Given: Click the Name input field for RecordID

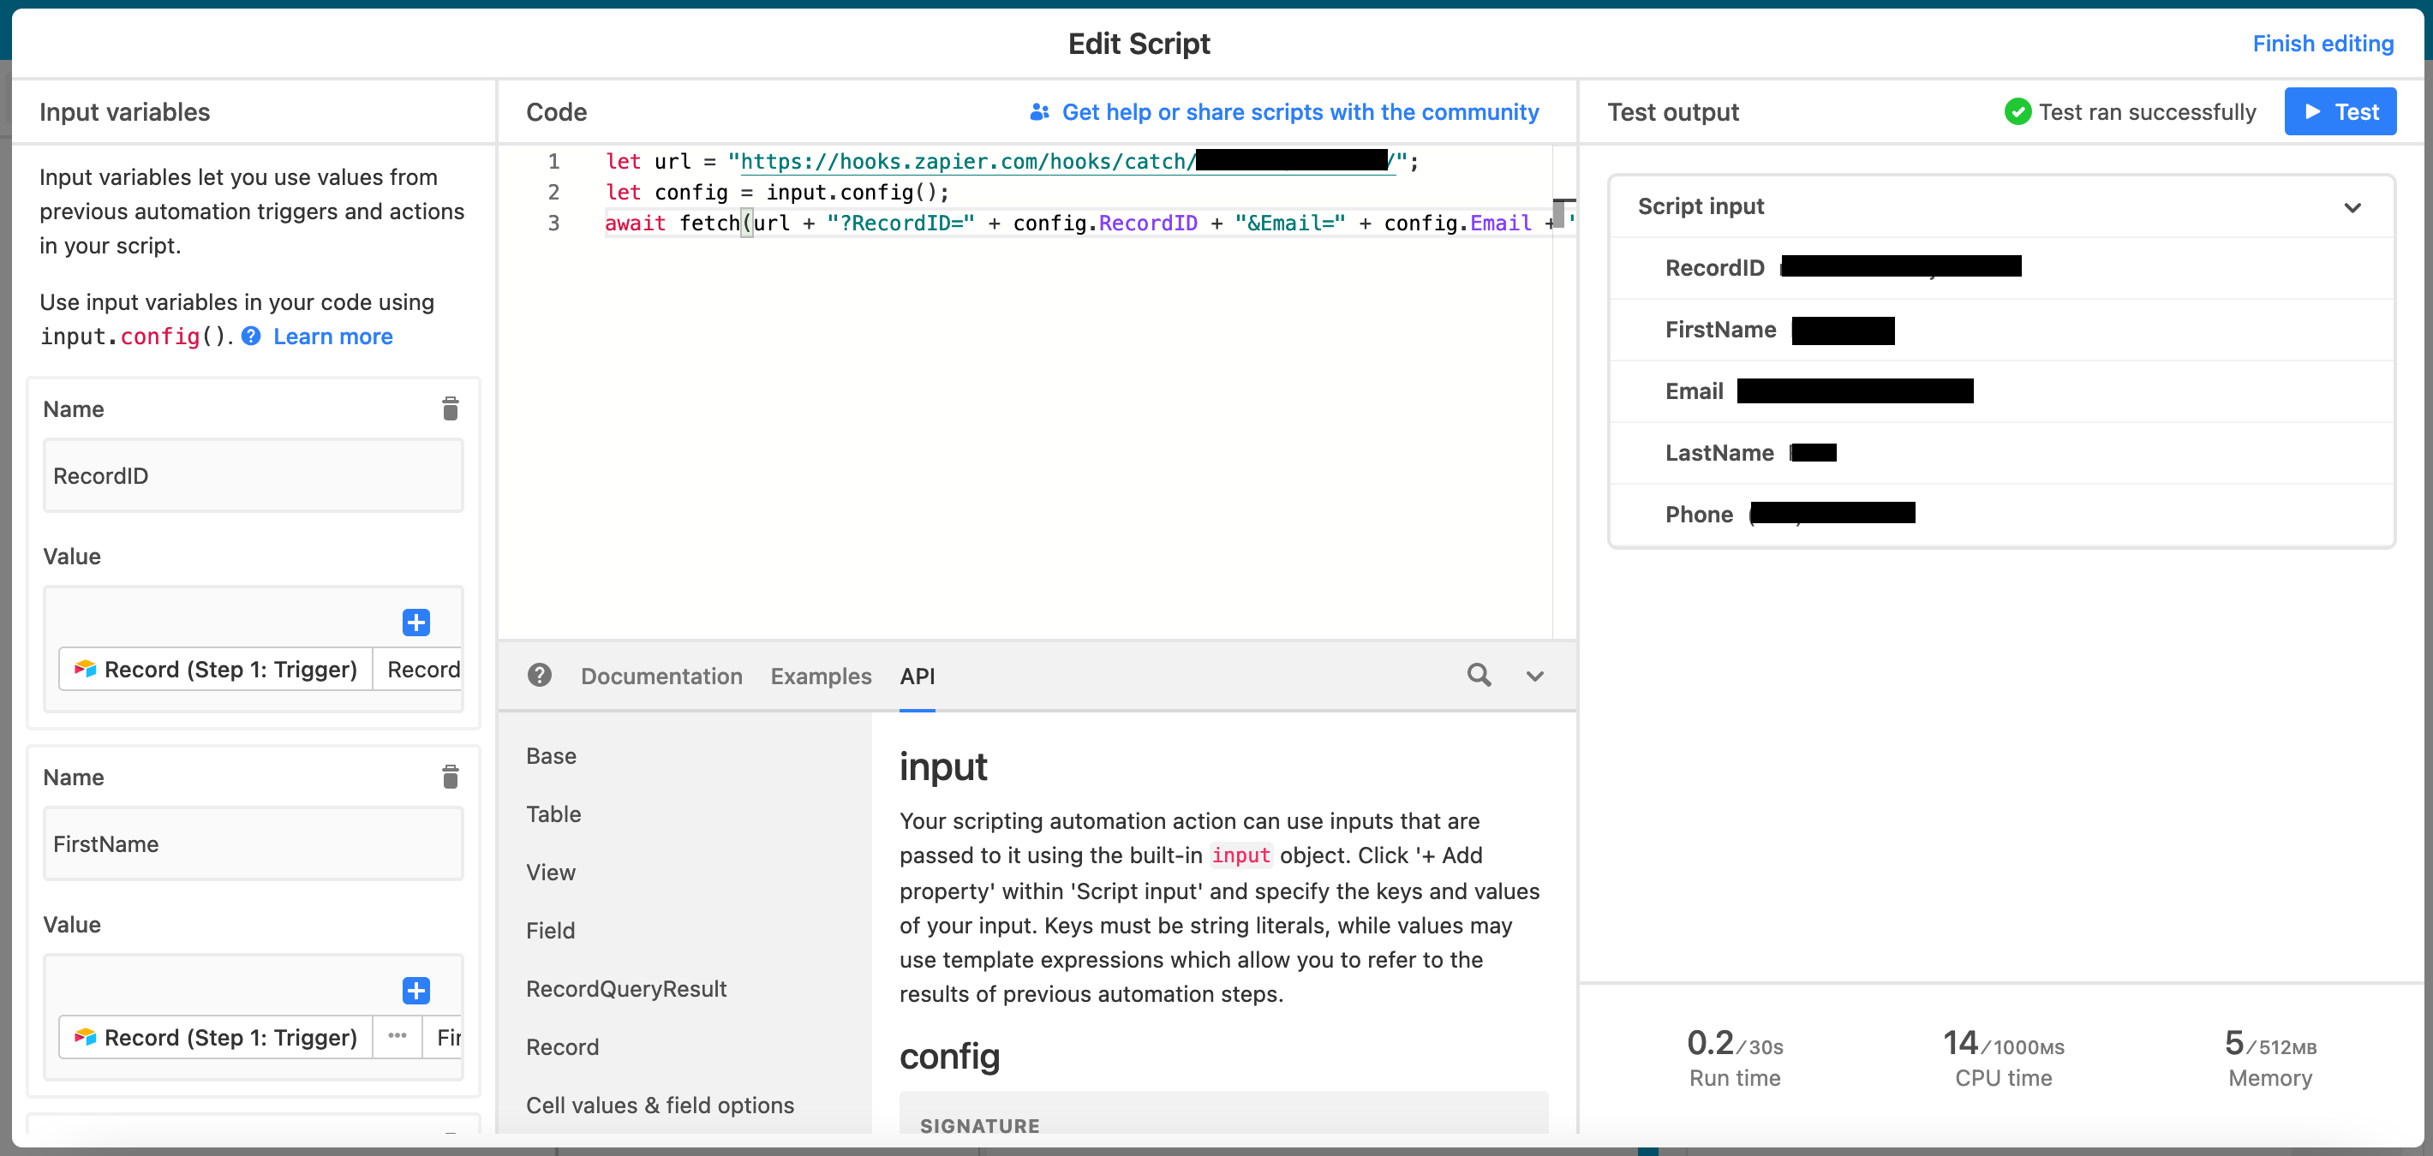Looking at the screenshot, I should click(253, 474).
